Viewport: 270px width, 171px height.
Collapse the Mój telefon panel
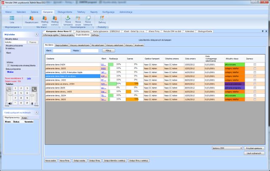[37, 34]
